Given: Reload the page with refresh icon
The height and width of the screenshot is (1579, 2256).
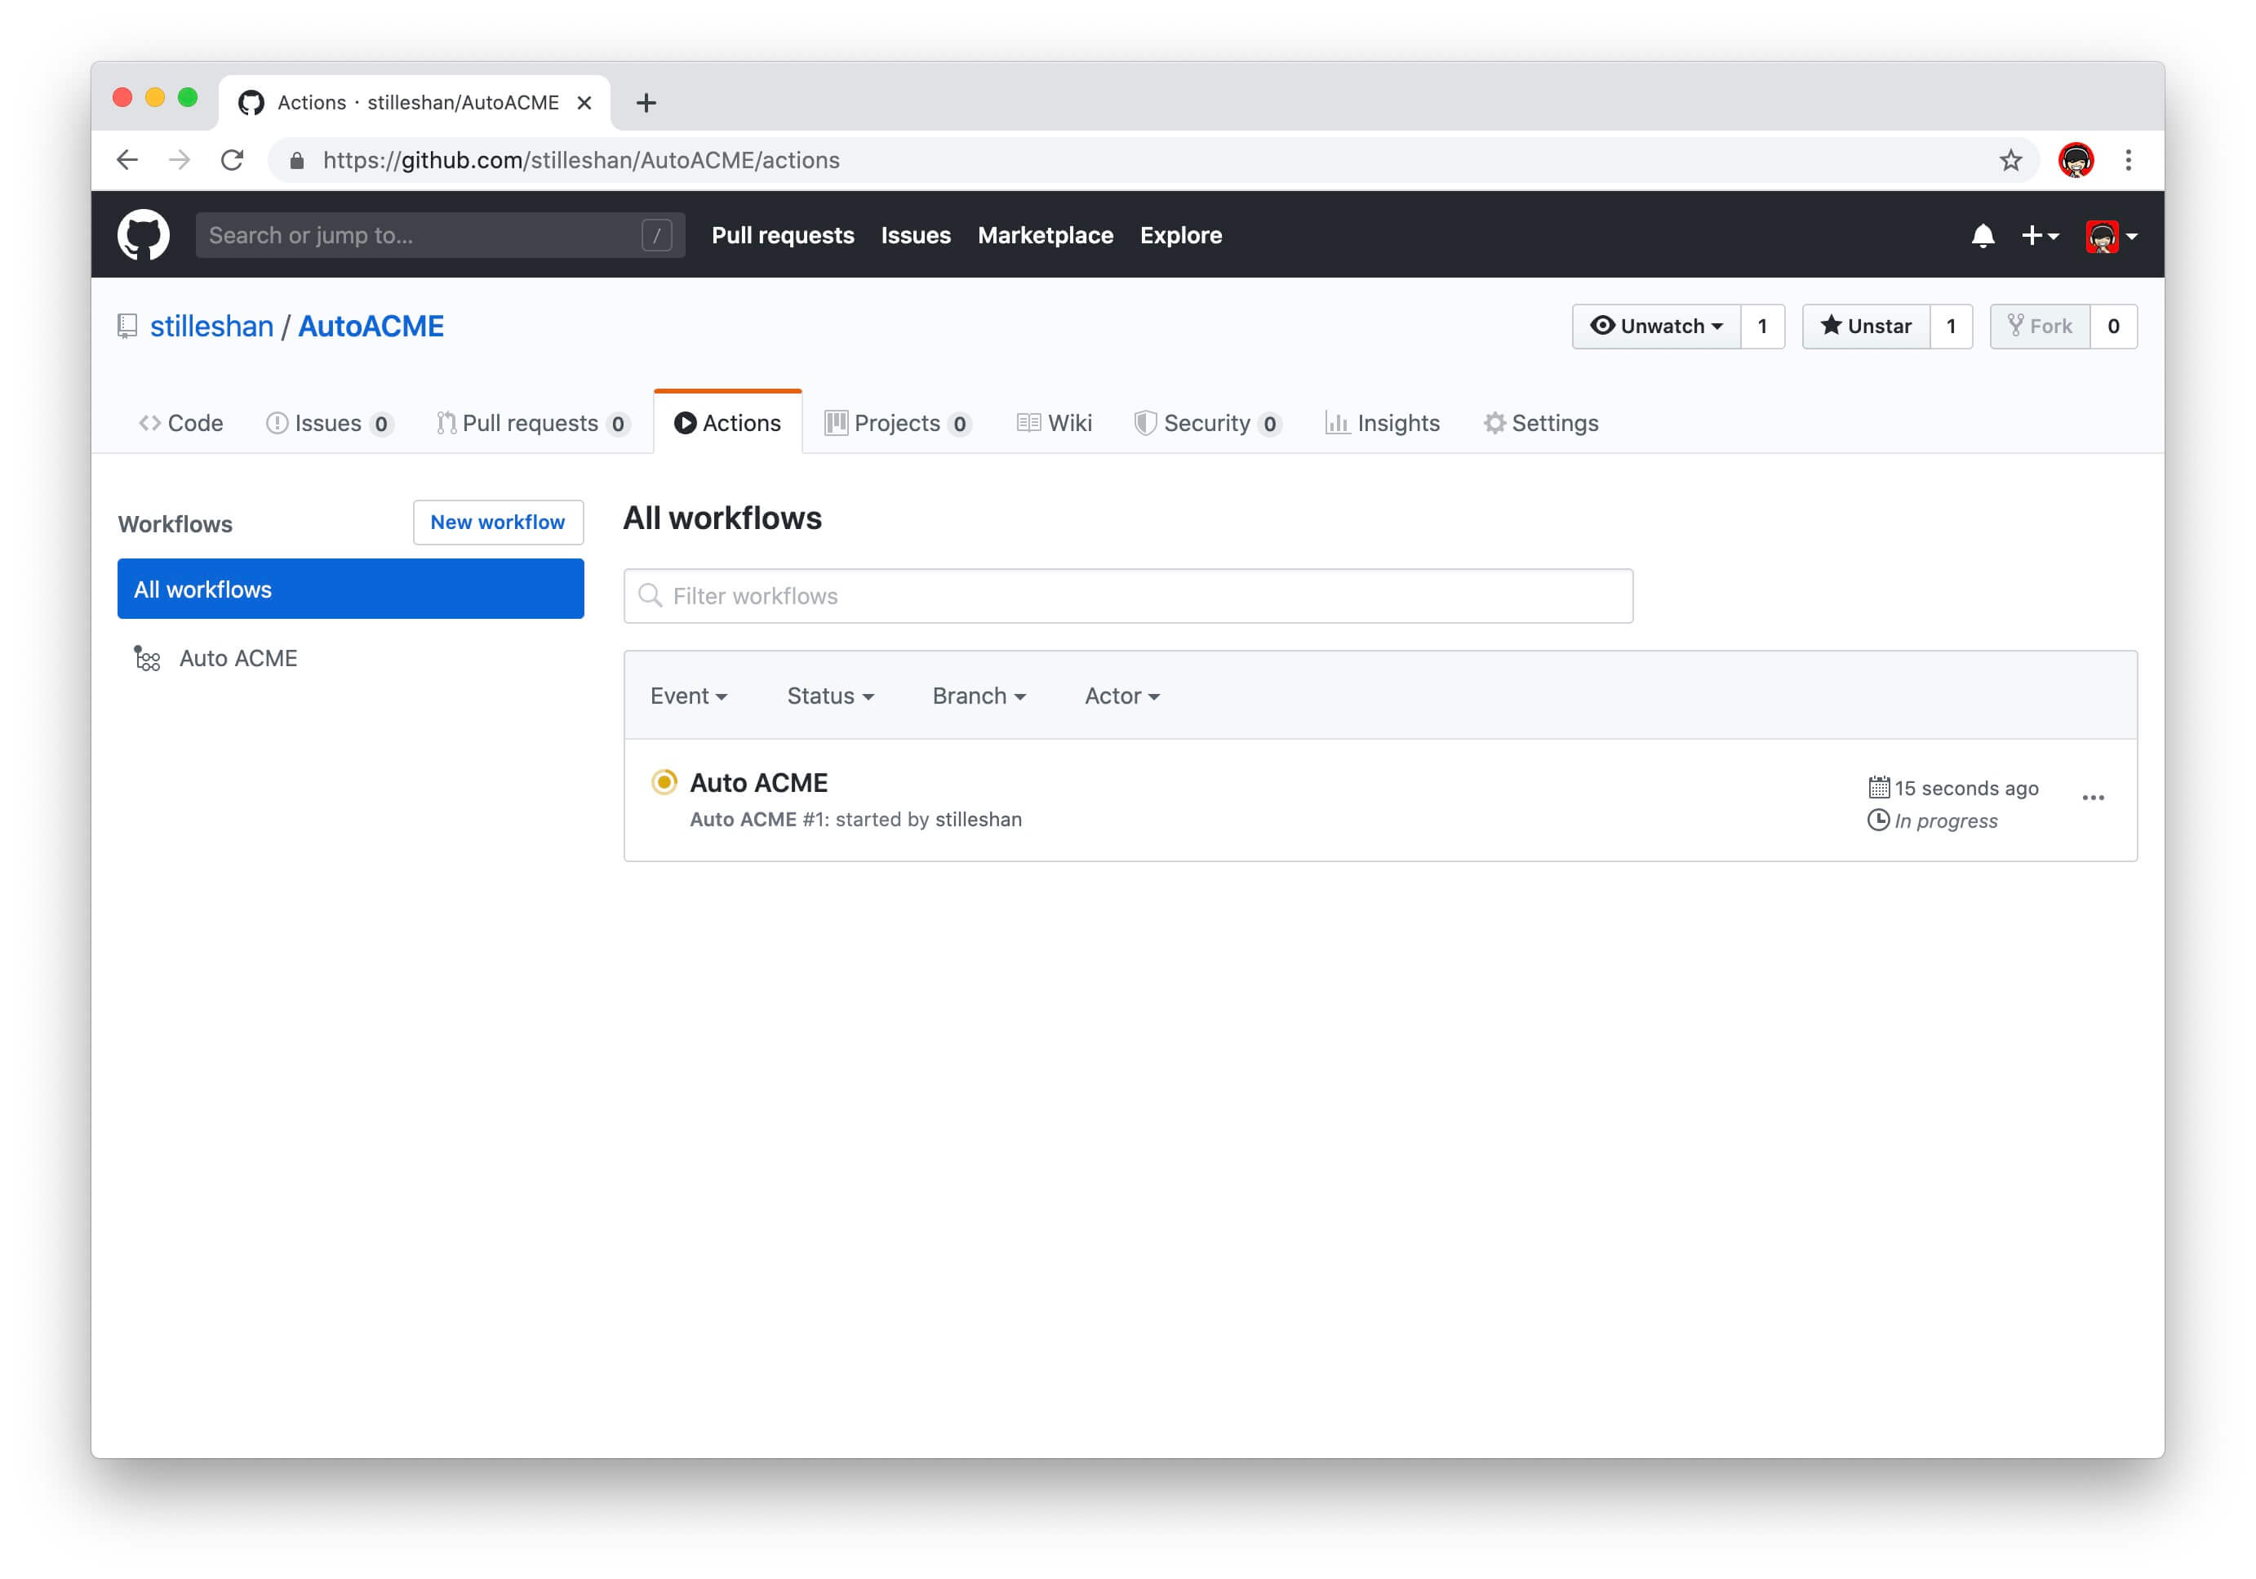Looking at the screenshot, I should 232,160.
